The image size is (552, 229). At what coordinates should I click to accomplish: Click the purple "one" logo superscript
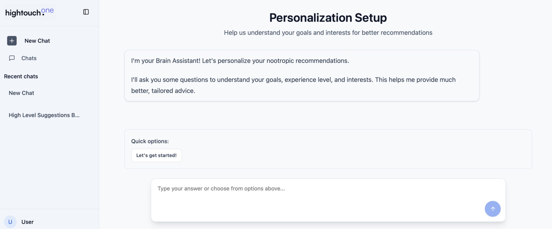pyautogui.click(x=47, y=11)
